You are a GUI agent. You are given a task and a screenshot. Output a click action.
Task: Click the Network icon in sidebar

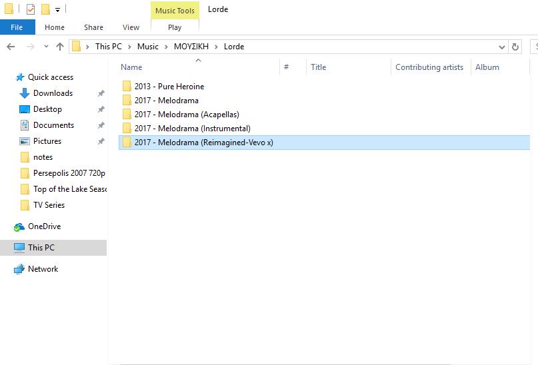coord(19,269)
